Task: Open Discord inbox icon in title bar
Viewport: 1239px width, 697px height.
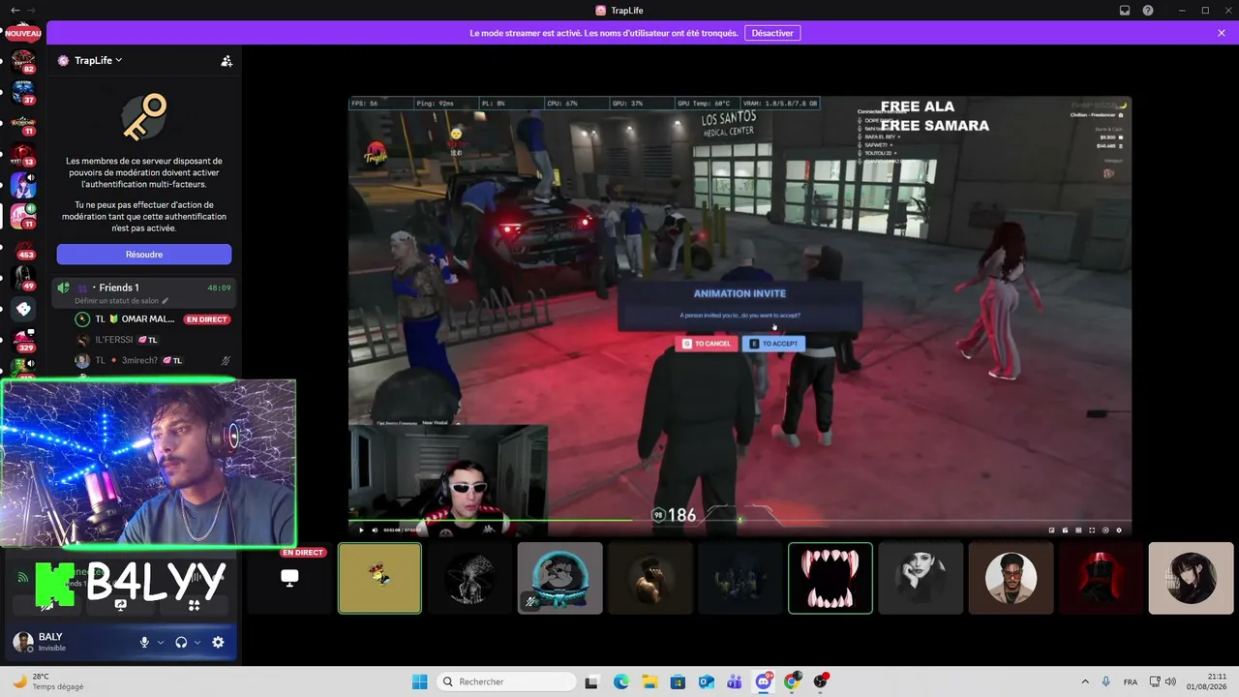Action: click(x=1125, y=10)
